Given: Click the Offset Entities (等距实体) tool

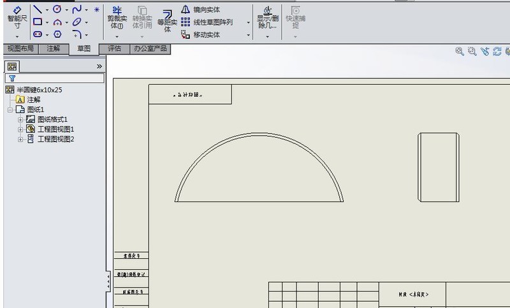Looking at the screenshot, I should [x=167, y=21].
